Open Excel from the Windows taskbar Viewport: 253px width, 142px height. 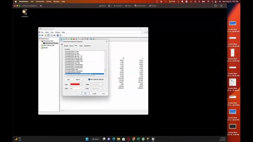[138, 139]
